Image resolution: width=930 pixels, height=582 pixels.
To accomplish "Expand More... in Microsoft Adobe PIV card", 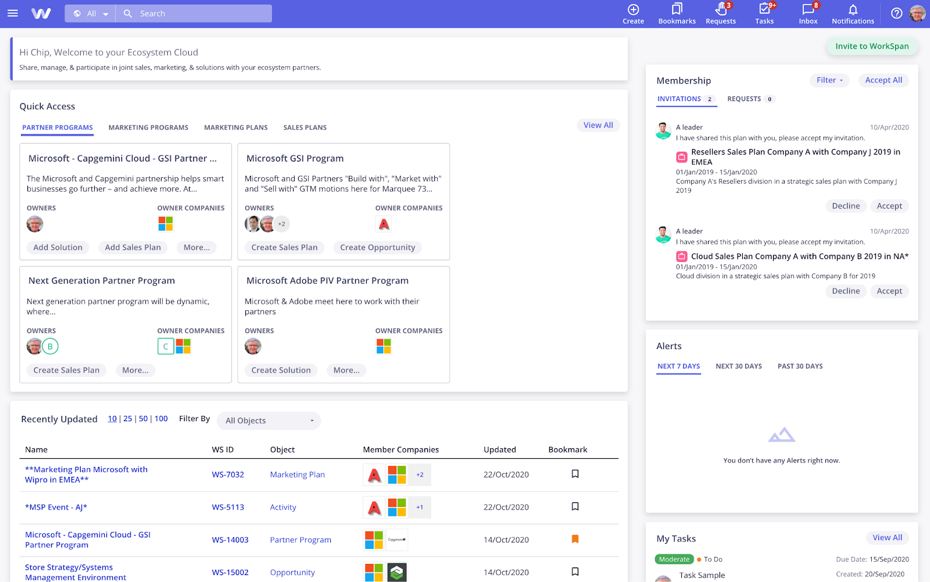I will [346, 370].
